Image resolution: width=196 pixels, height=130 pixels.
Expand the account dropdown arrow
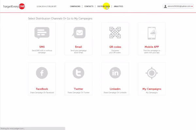[x=192, y=7]
